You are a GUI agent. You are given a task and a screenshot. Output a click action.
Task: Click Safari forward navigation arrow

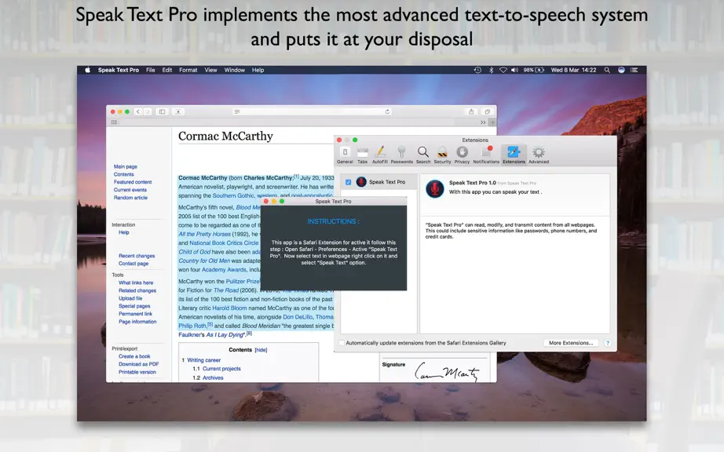click(148, 111)
